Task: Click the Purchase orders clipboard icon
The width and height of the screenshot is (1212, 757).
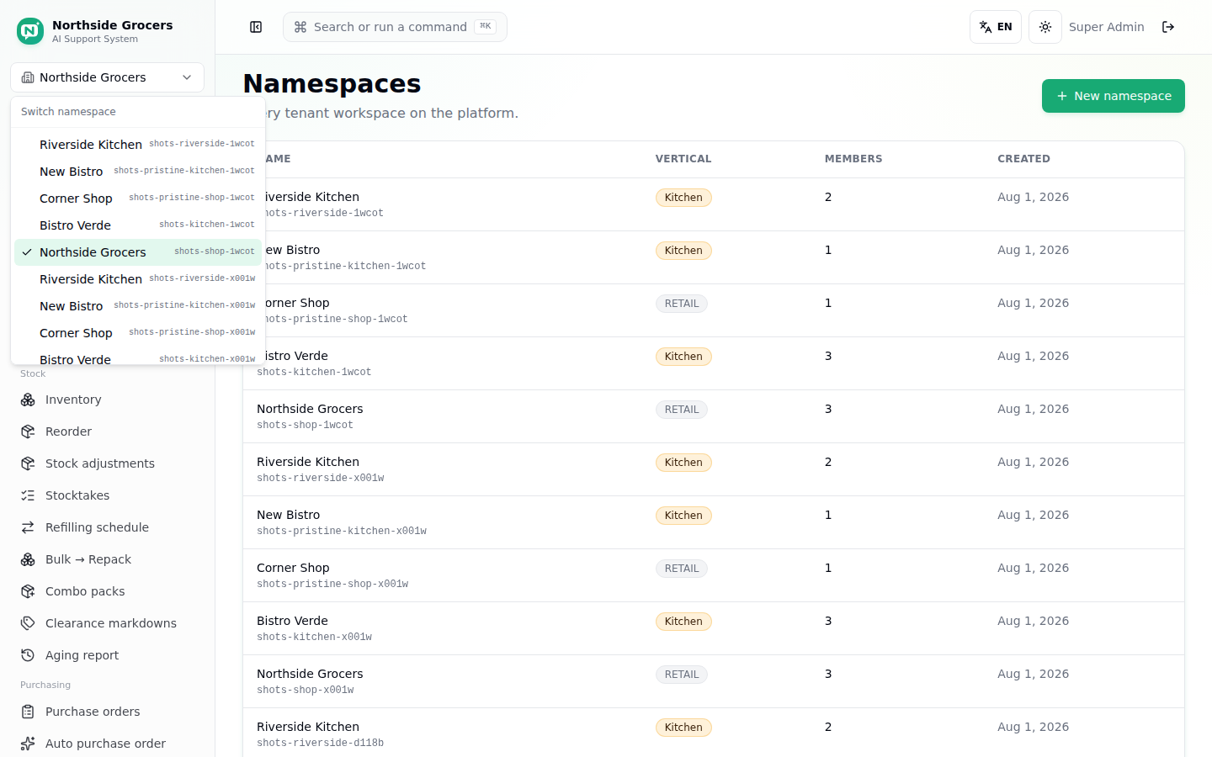Action: coord(28,712)
